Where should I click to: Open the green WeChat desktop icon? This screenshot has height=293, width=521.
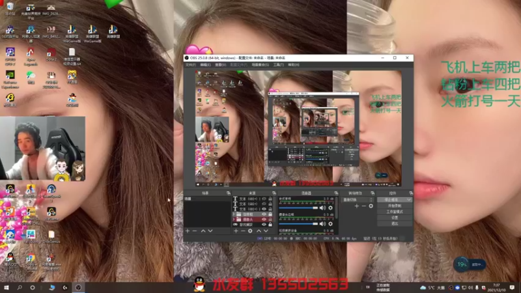click(31, 77)
